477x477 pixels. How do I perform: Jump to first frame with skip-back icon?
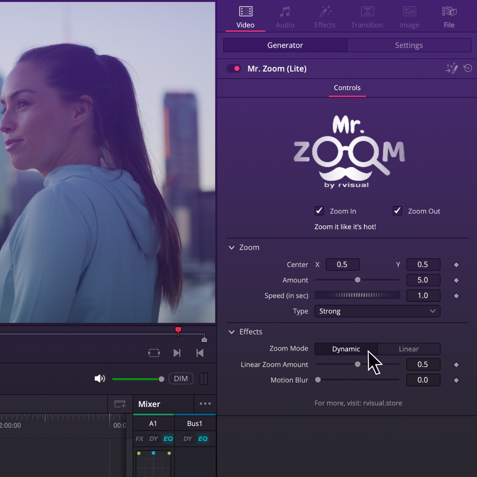tap(200, 353)
